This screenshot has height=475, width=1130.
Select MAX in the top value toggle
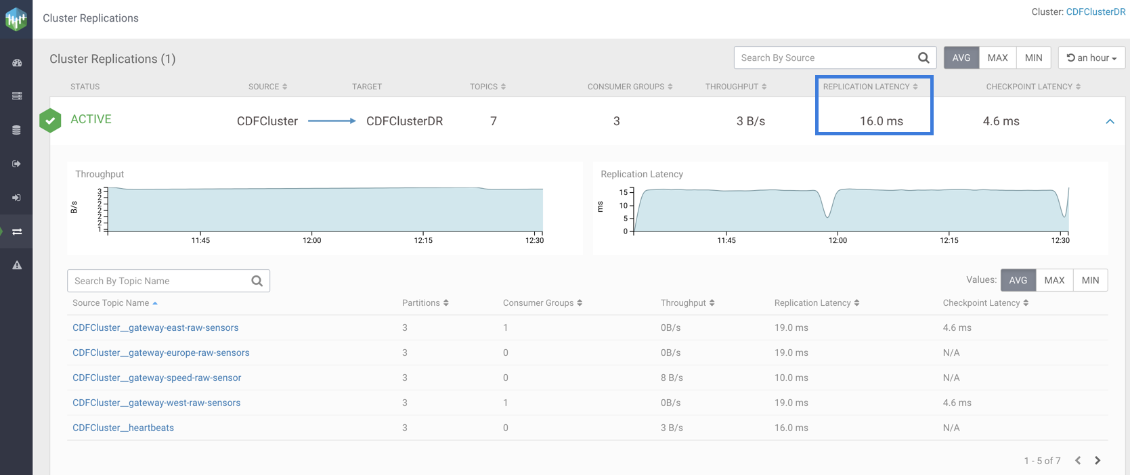[997, 58]
